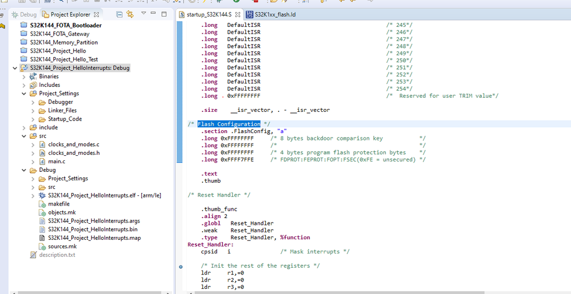Click the Linker_Files folder icon
The image size is (571, 294).
tap(42, 110)
